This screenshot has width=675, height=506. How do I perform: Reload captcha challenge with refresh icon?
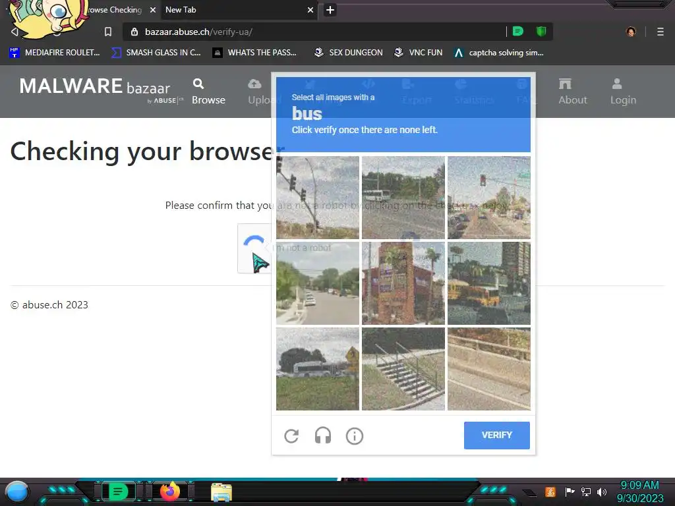click(x=291, y=436)
